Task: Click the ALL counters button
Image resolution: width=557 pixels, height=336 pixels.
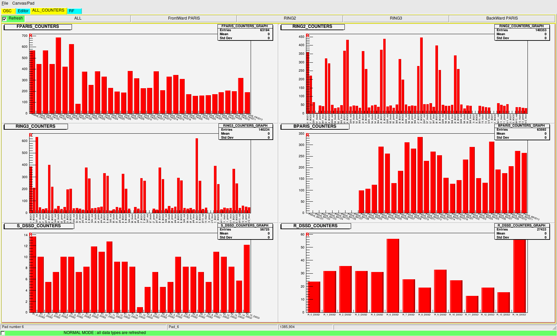Action: point(78,19)
